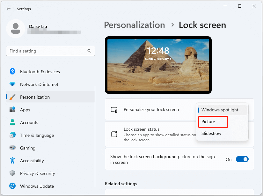Click the Windows Update sync icon
Screen dimensions: 263x196
12,186
